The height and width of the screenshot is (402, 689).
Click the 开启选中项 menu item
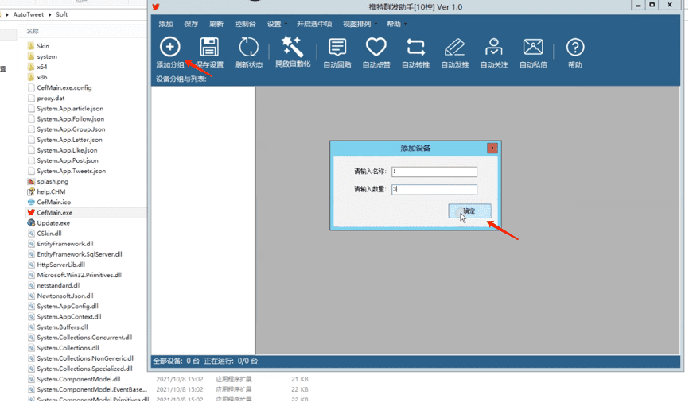click(314, 24)
